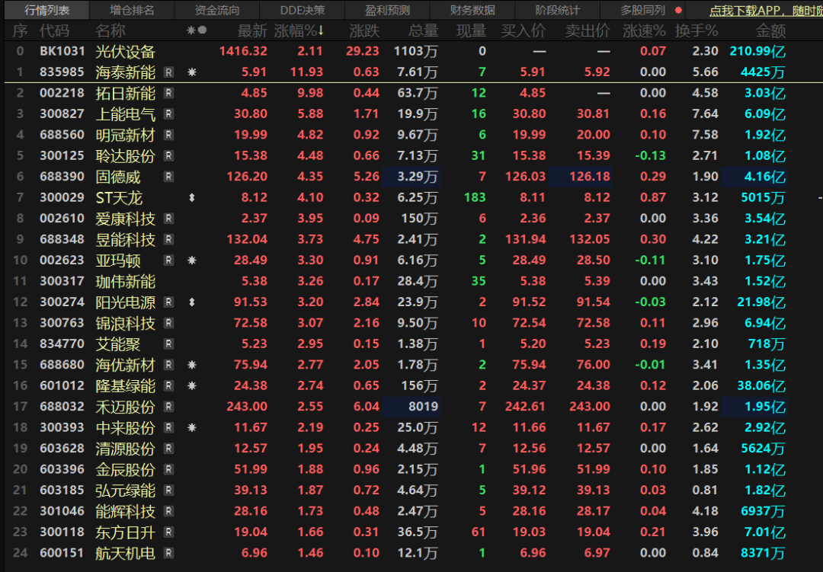Select the 多股同列 tab

click(x=642, y=10)
